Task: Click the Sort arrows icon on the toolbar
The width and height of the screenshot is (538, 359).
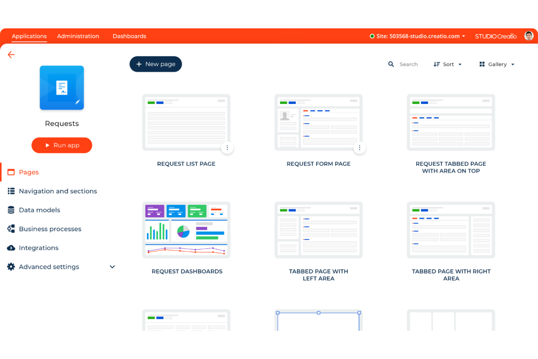Action: [x=437, y=64]
